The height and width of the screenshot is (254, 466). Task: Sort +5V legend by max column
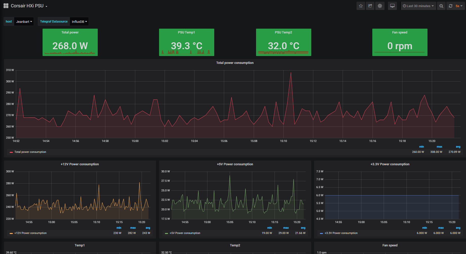click(x=286, y=228)
